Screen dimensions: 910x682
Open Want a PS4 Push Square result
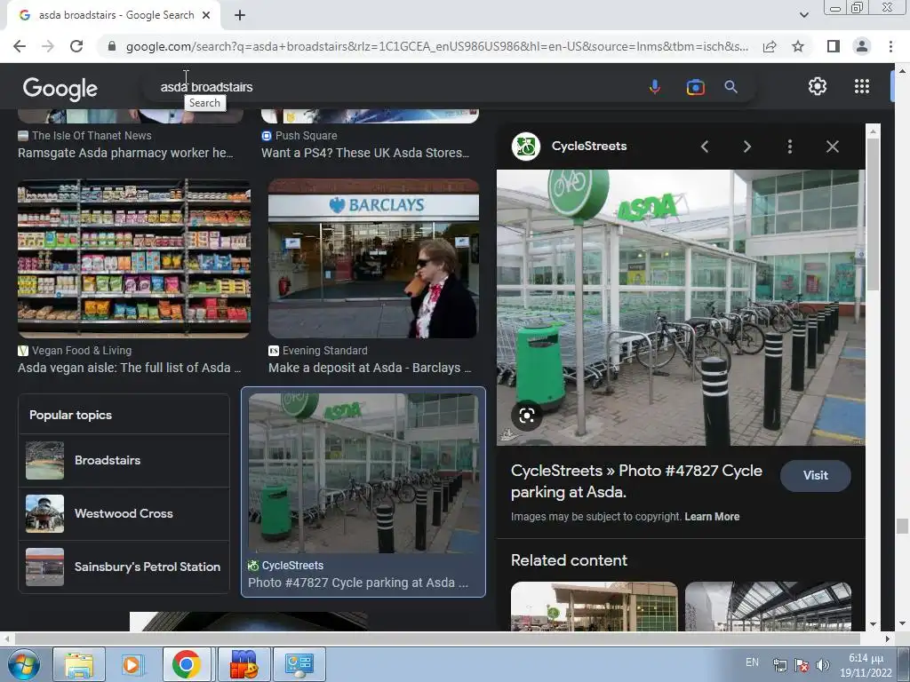tap(365, 153)
